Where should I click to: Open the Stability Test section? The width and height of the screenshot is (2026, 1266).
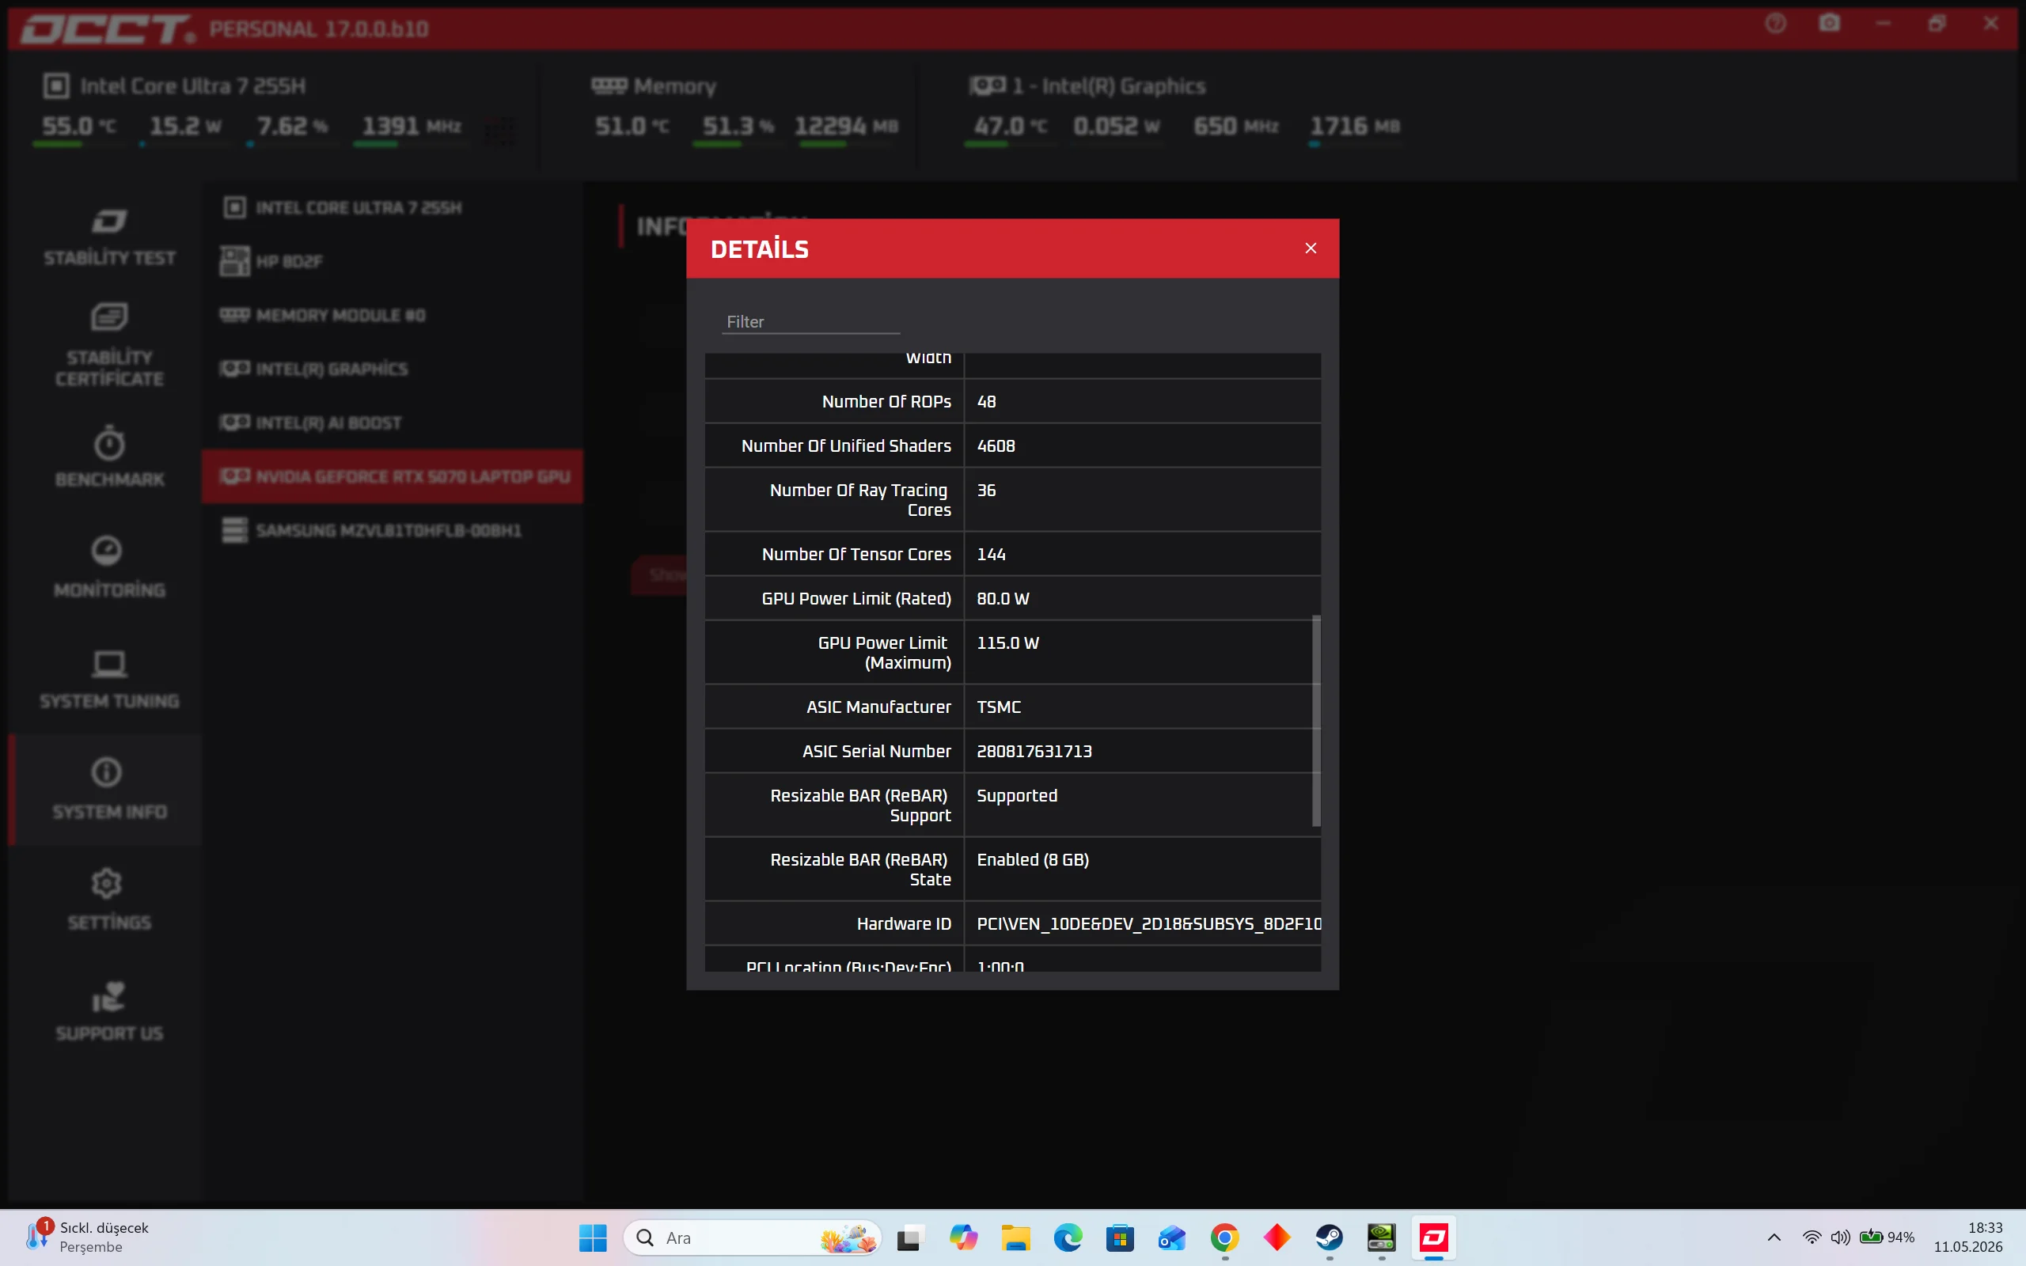point(110,238)
